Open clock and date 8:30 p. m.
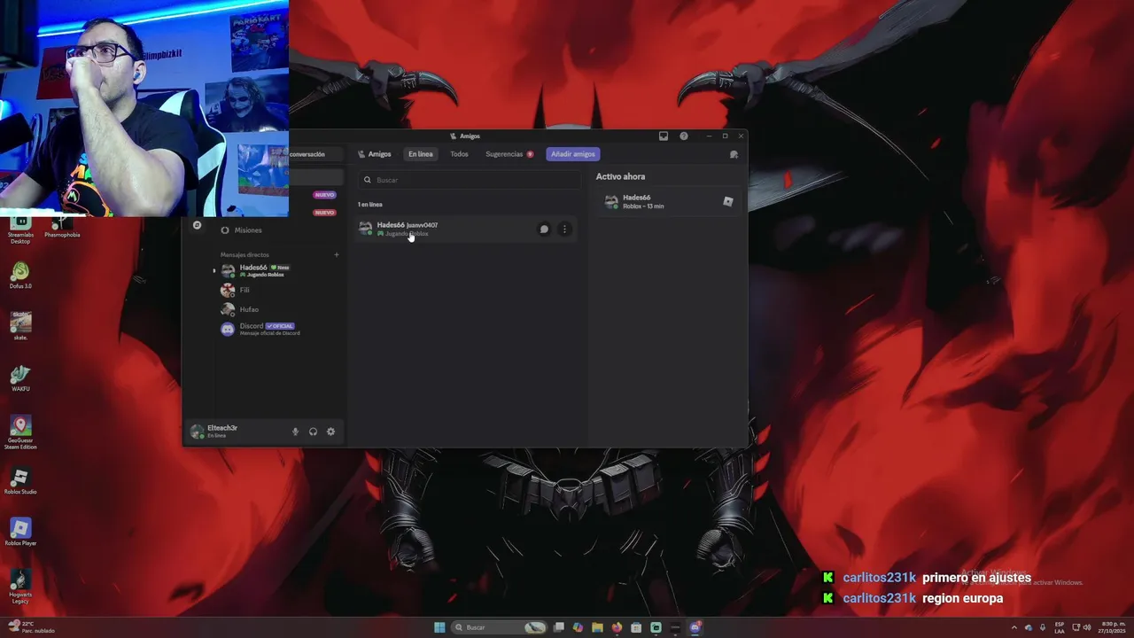The image size is (1134, 638). pos(1112,627)
